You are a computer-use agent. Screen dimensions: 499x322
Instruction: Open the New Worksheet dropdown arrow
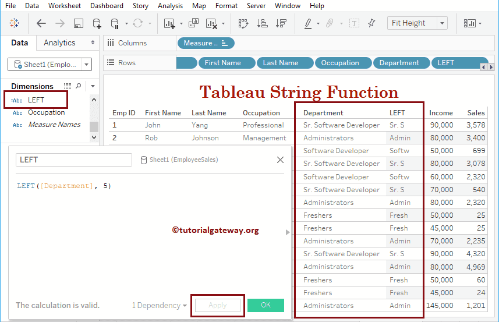point(181,23)
